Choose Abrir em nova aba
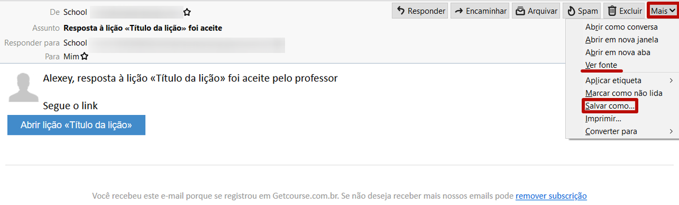The height and width of the screenshot is (205, 679). 618,52
